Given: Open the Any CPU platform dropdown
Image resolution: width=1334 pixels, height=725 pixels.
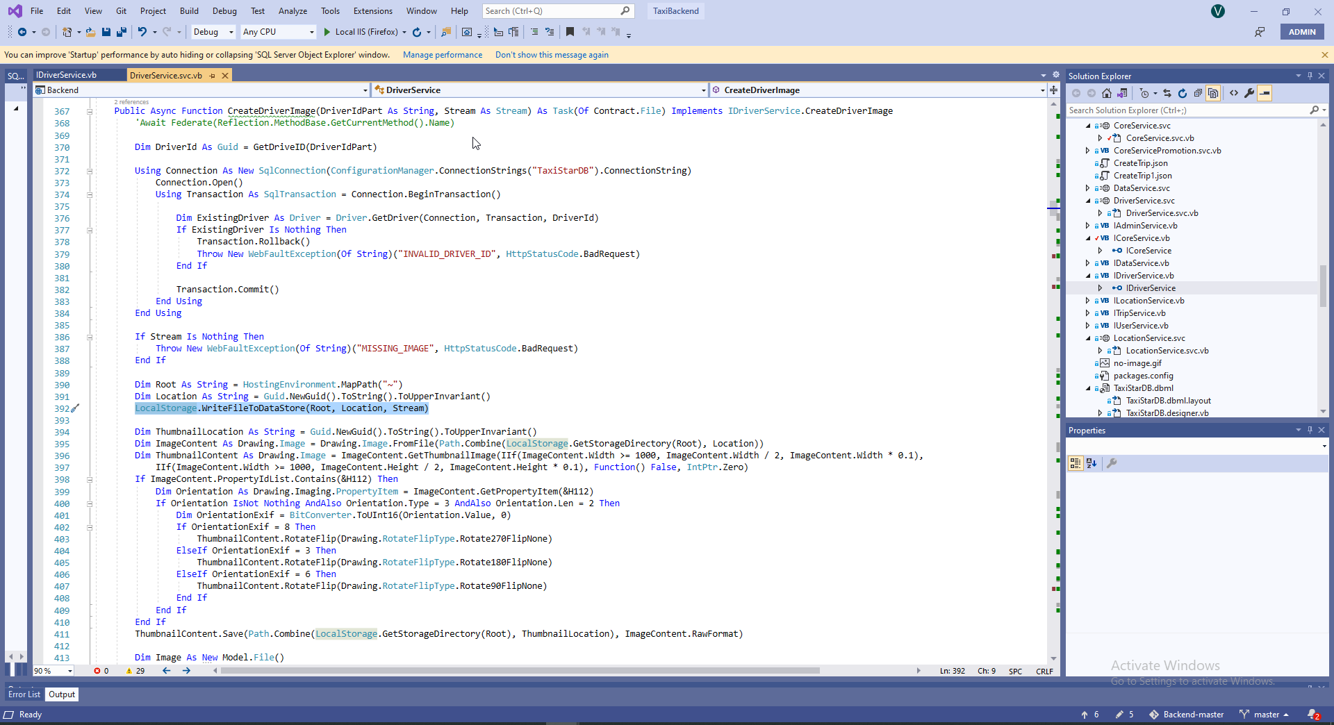Looking at the screenshot, I should 278,32.
